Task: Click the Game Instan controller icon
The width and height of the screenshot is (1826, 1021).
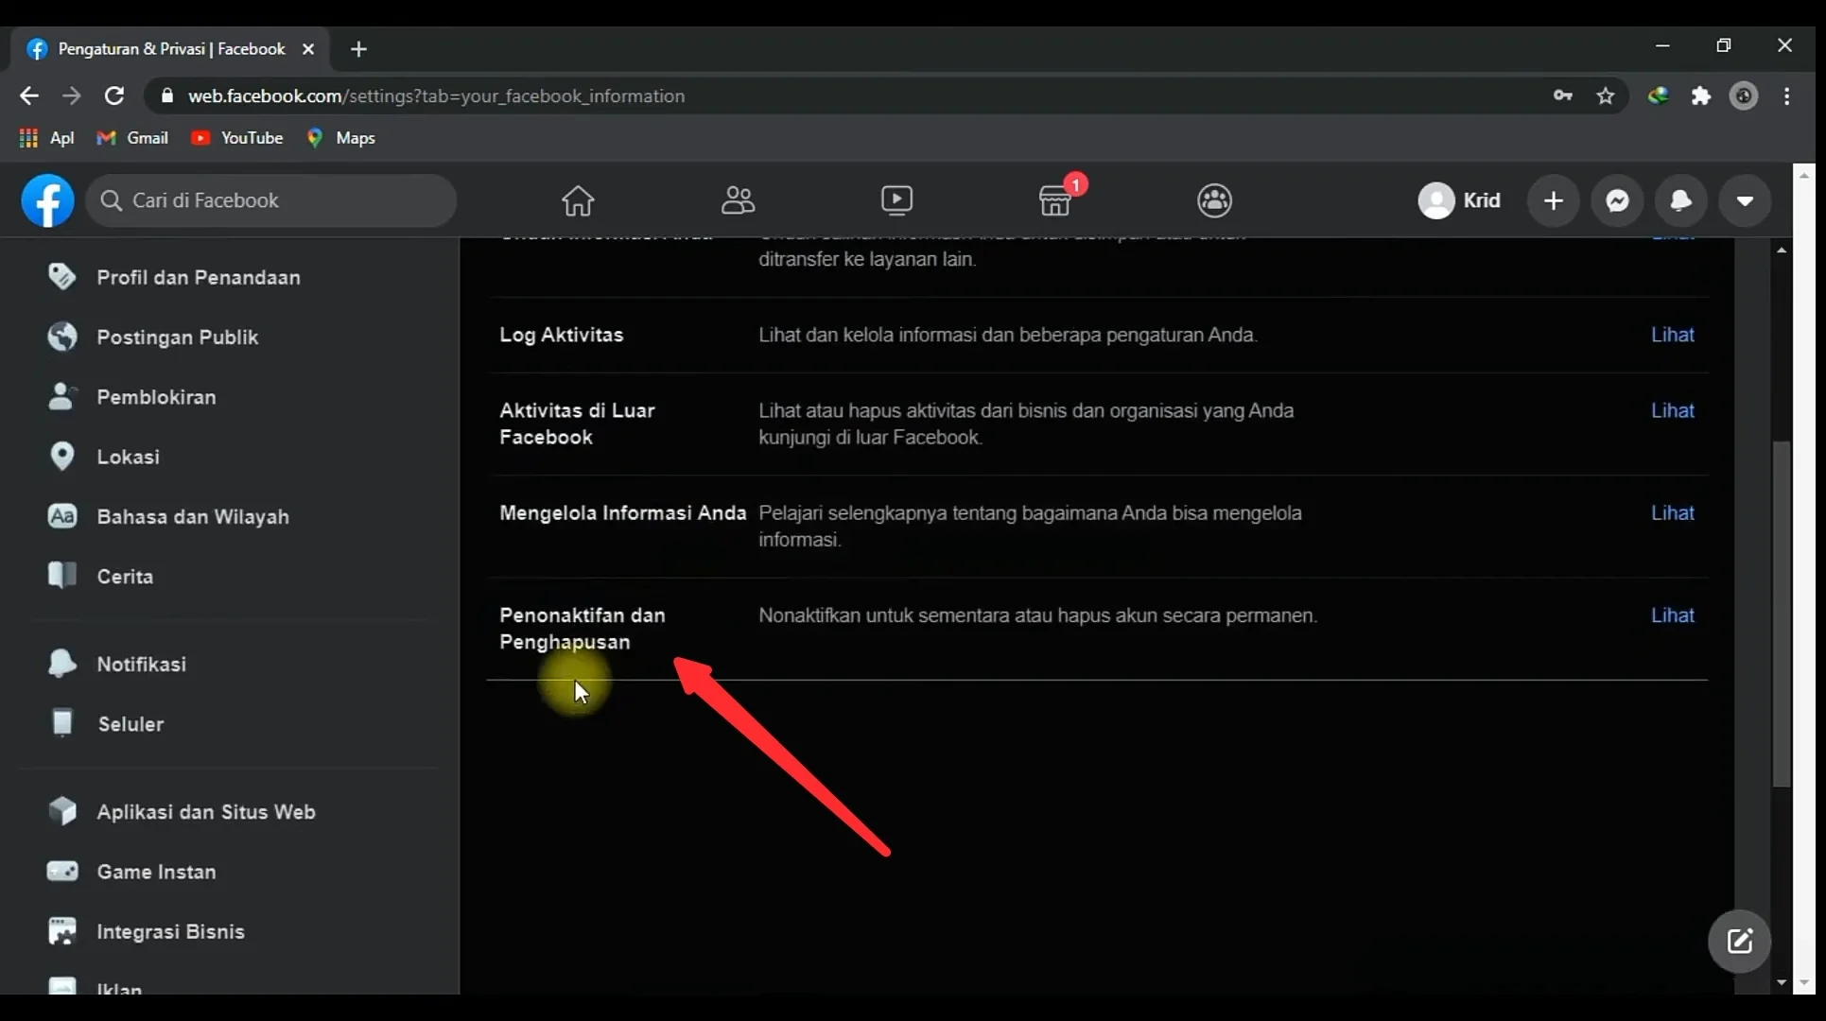Action: point(61,871)
